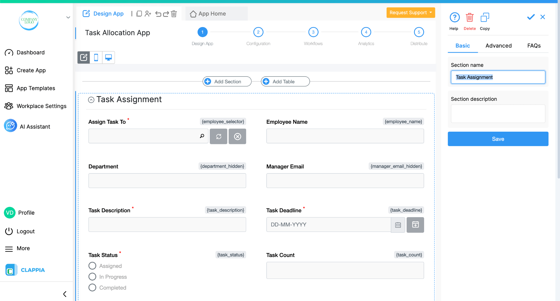Click the blue Save button
560x301 pixels.
coord(498,139)
